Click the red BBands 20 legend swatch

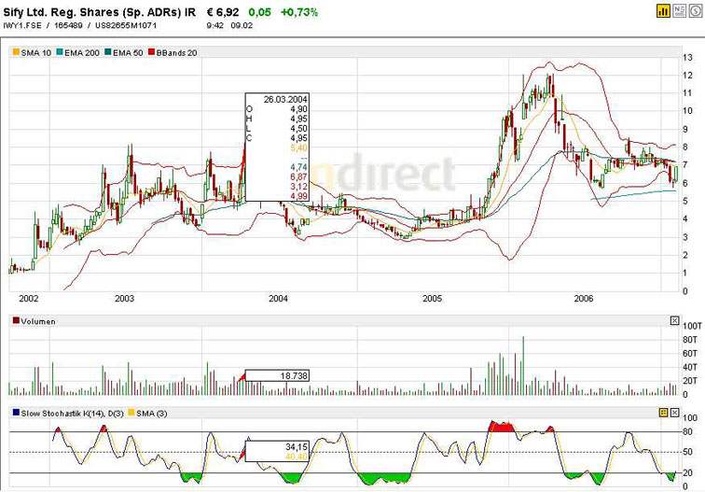tap(151, 52)
